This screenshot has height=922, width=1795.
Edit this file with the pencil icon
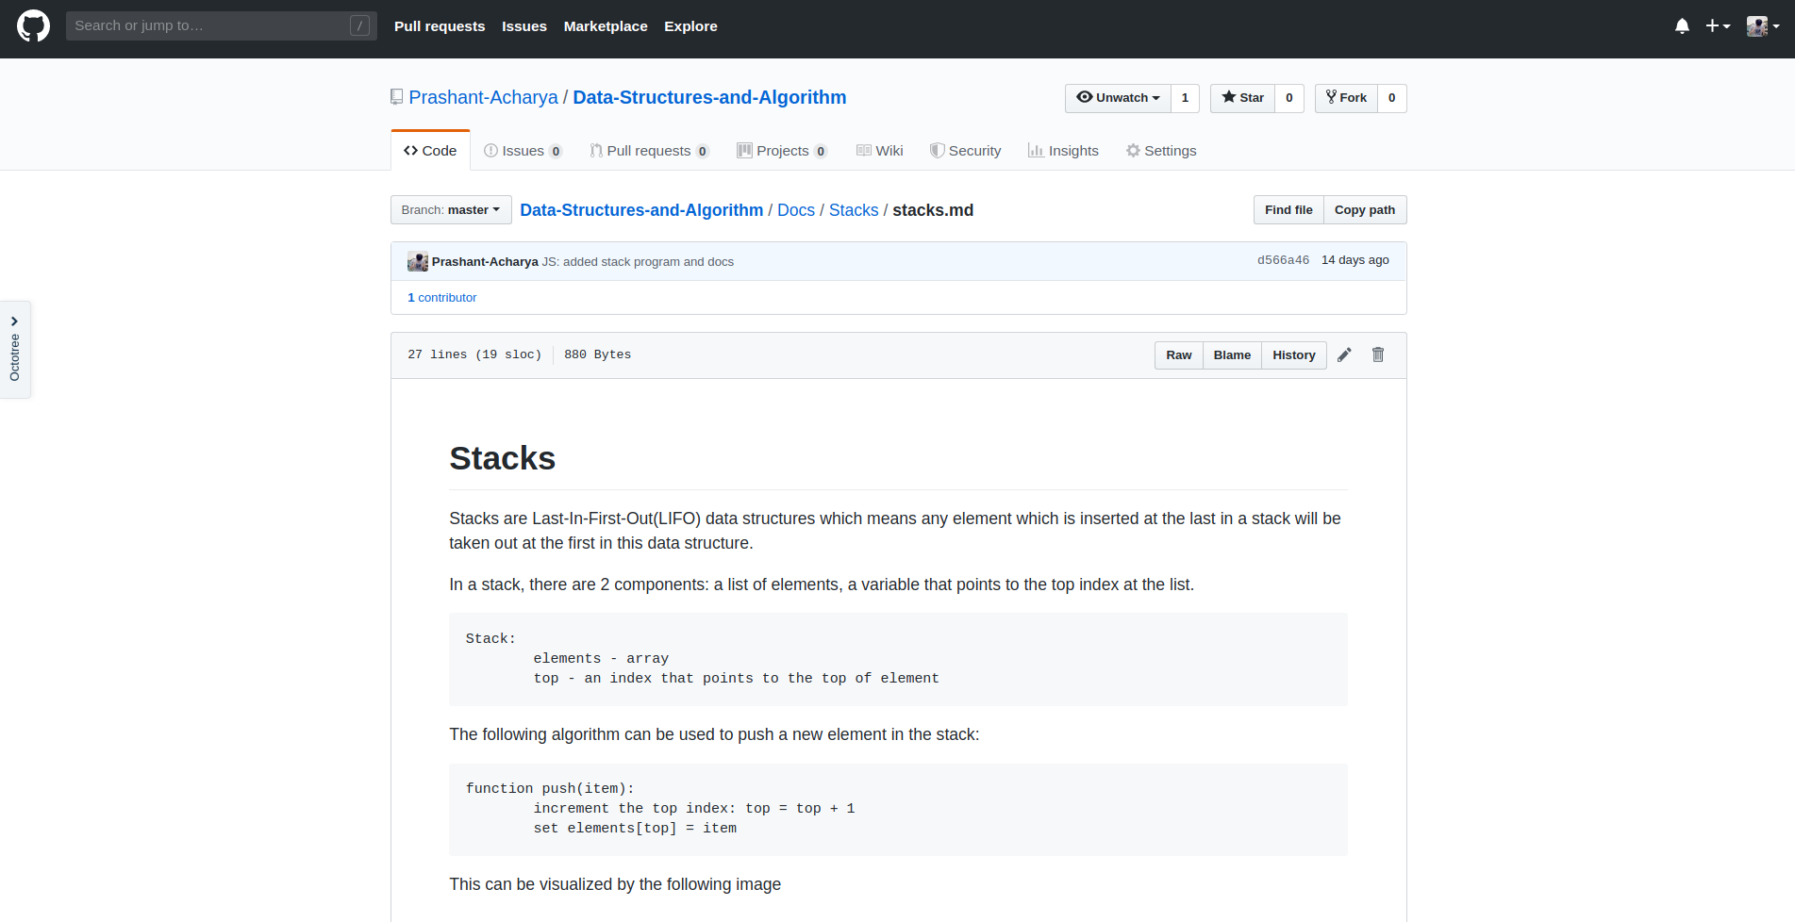pos(1344,354)
